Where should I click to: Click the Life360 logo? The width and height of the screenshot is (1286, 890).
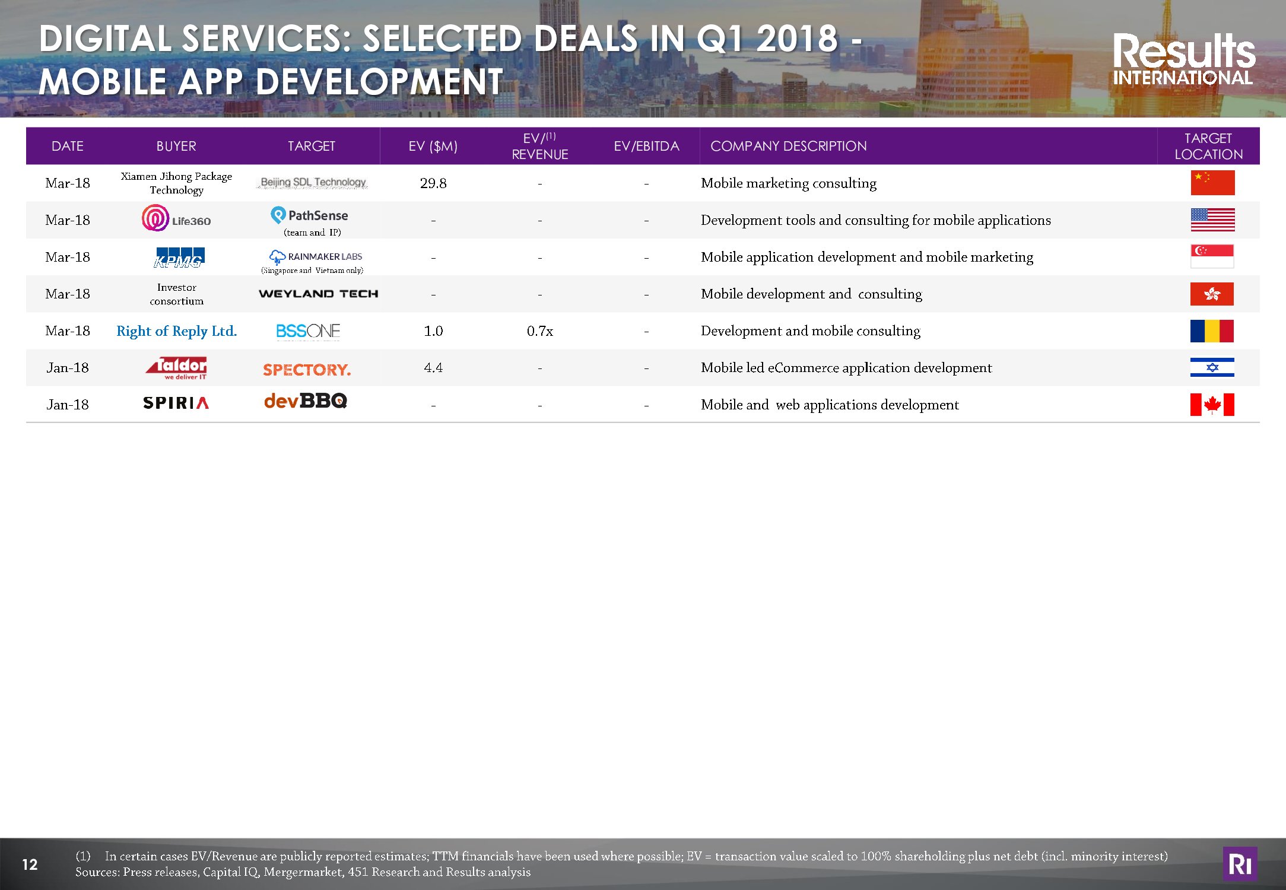point(176,219)
